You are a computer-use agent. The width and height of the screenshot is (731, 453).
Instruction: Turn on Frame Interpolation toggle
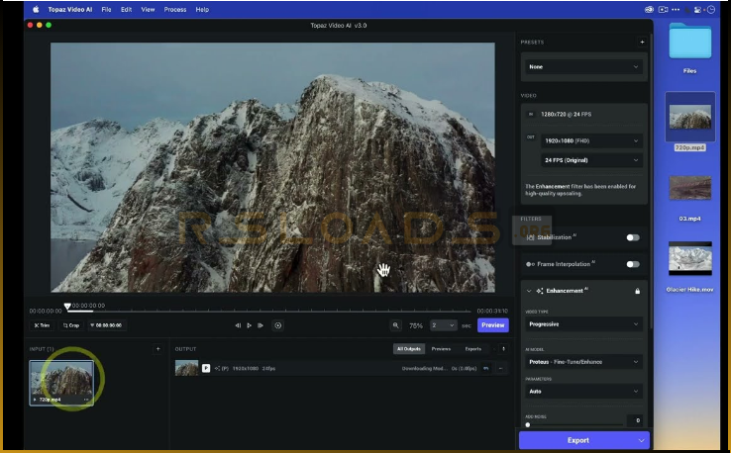[632, 264]
